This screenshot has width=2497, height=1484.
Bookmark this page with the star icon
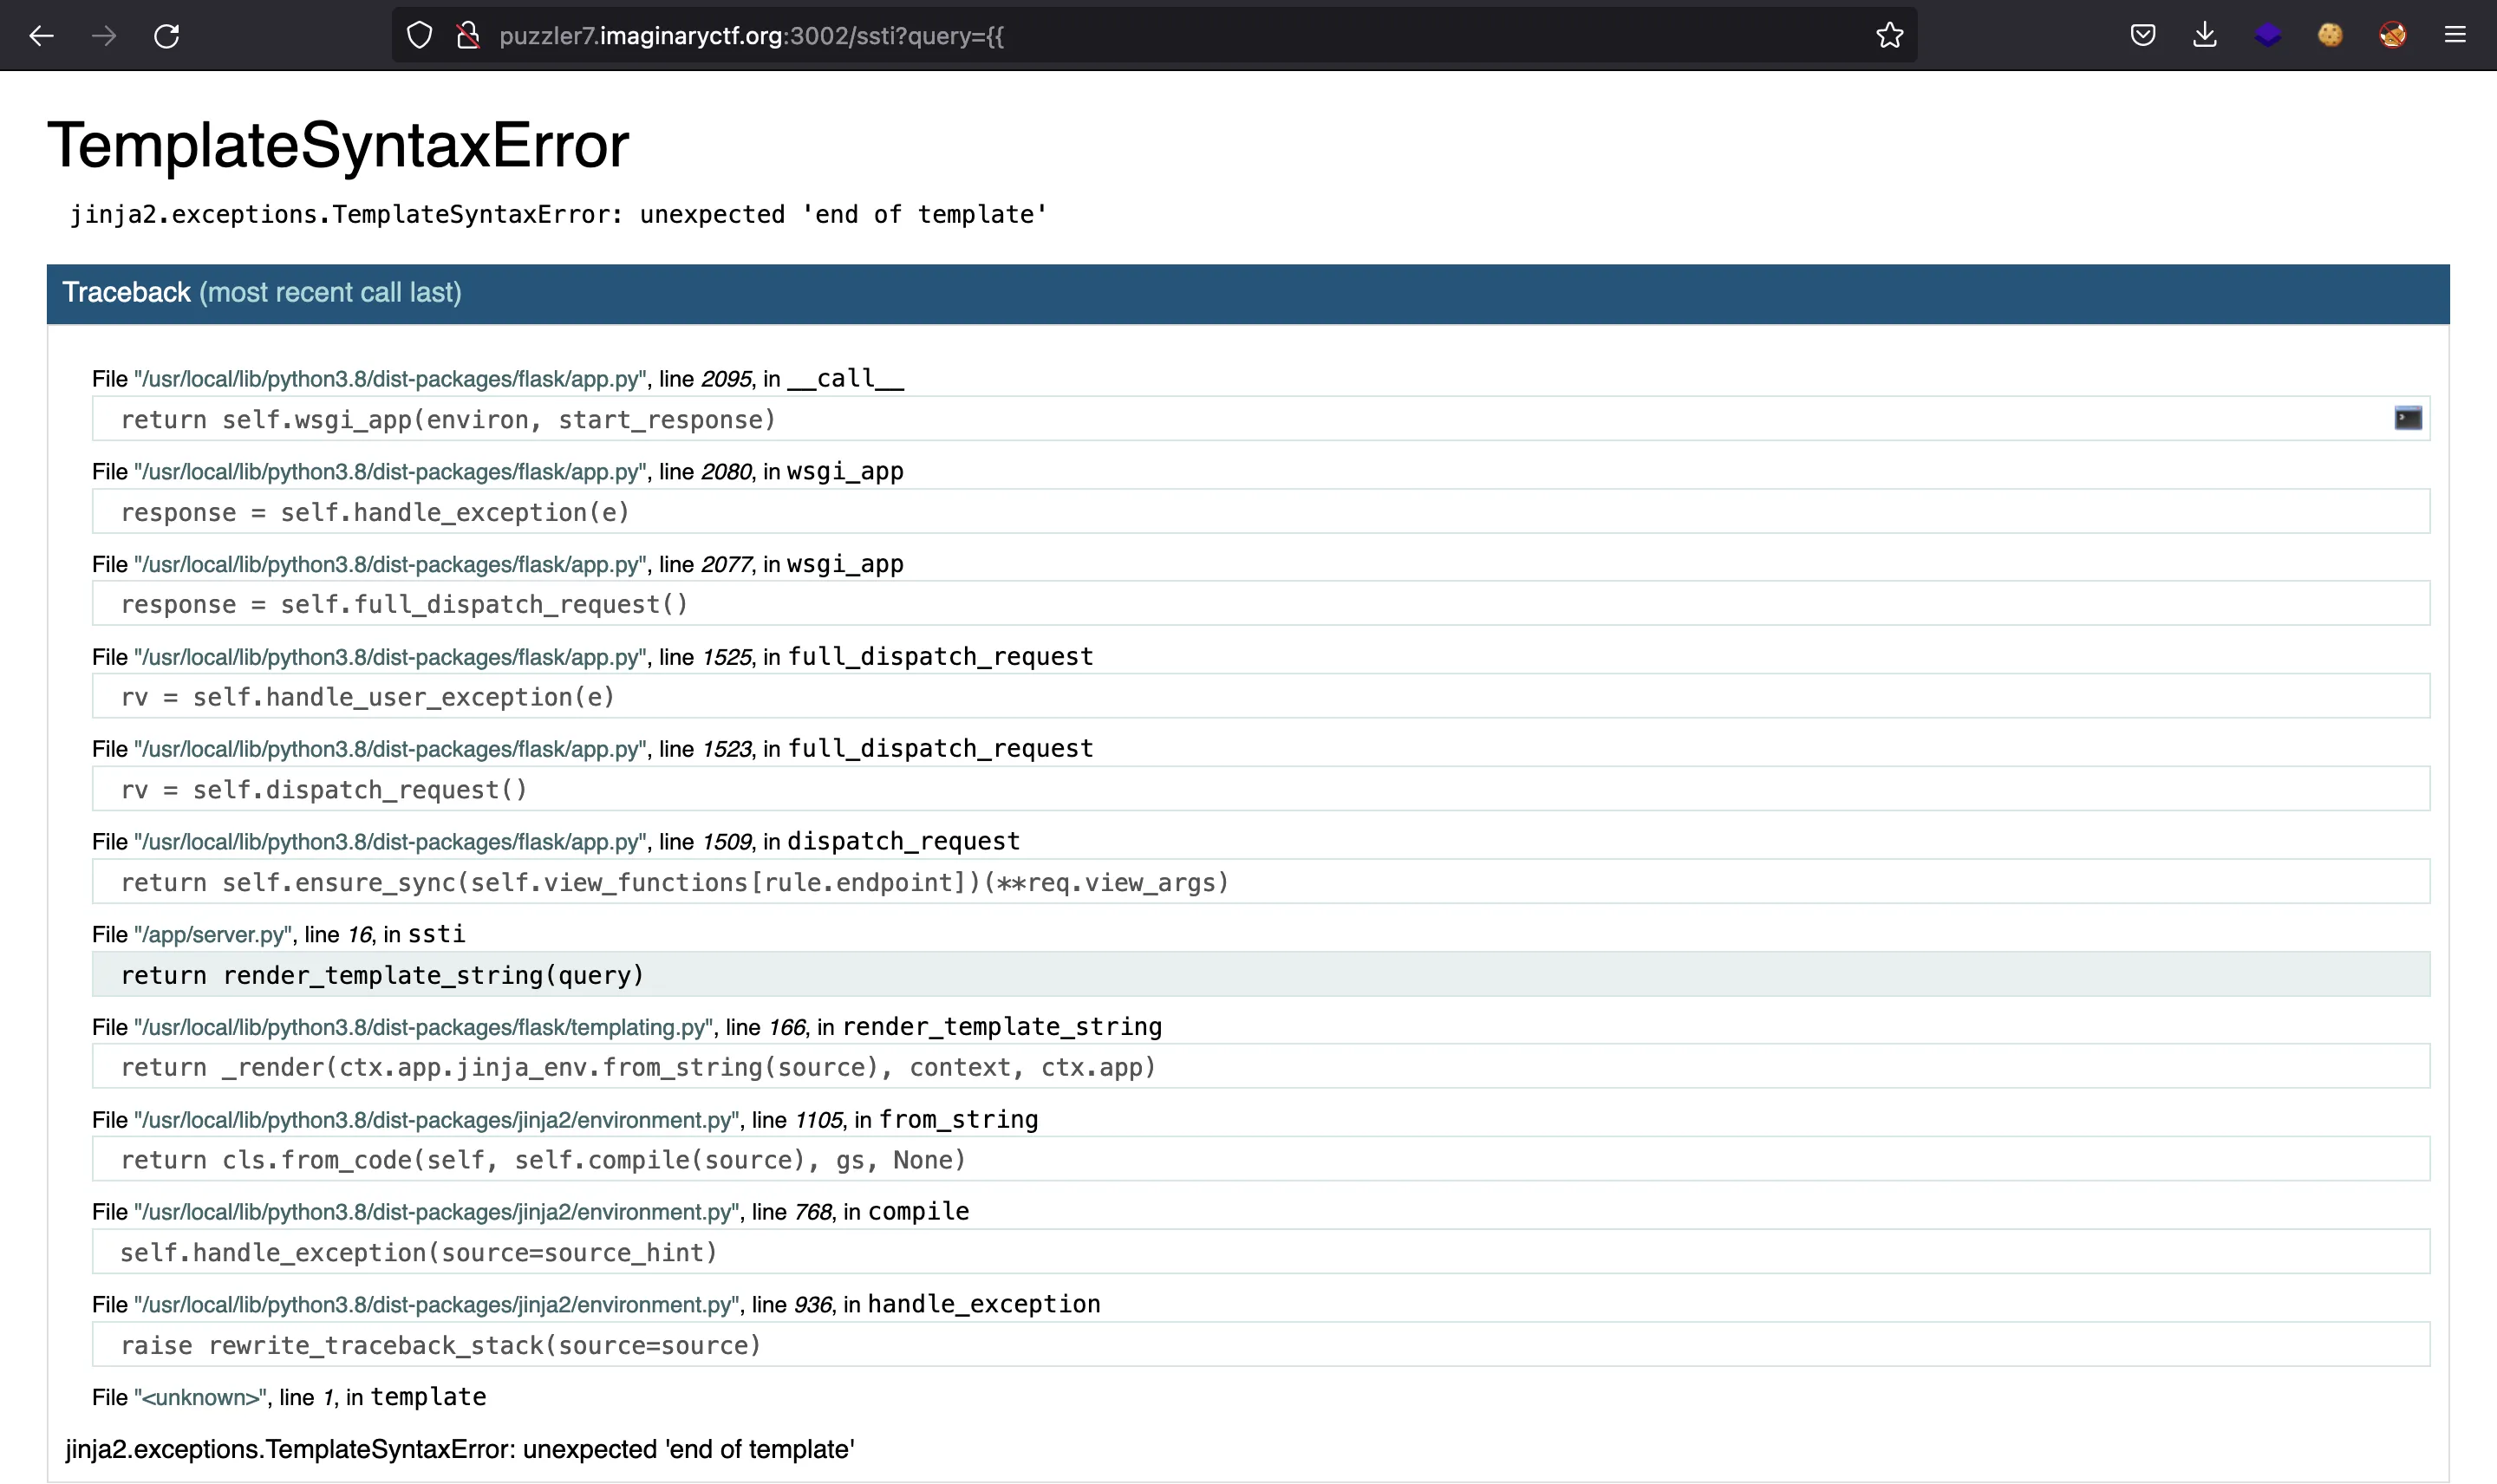(1889, 36)
